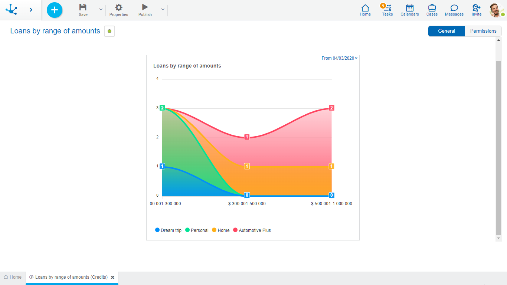Switch to the Permissions tab
The image size is (507, 285).
click(483, 31)
